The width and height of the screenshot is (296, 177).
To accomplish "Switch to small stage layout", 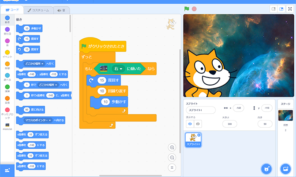I will click(x=274, y=9).
